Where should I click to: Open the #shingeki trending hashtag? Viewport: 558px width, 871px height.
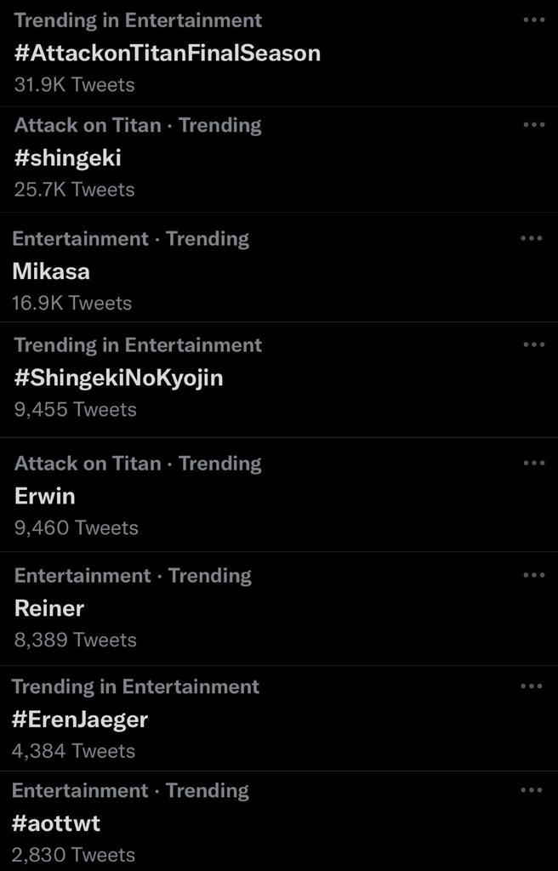click(68, 157)
